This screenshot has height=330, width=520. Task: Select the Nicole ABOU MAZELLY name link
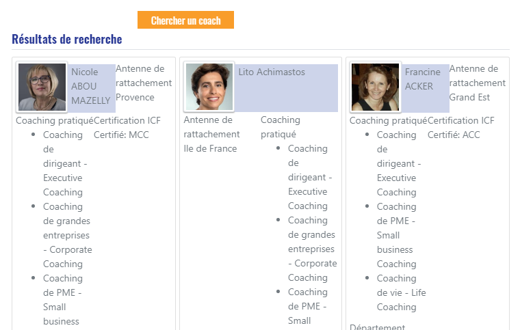coord(91,86)
